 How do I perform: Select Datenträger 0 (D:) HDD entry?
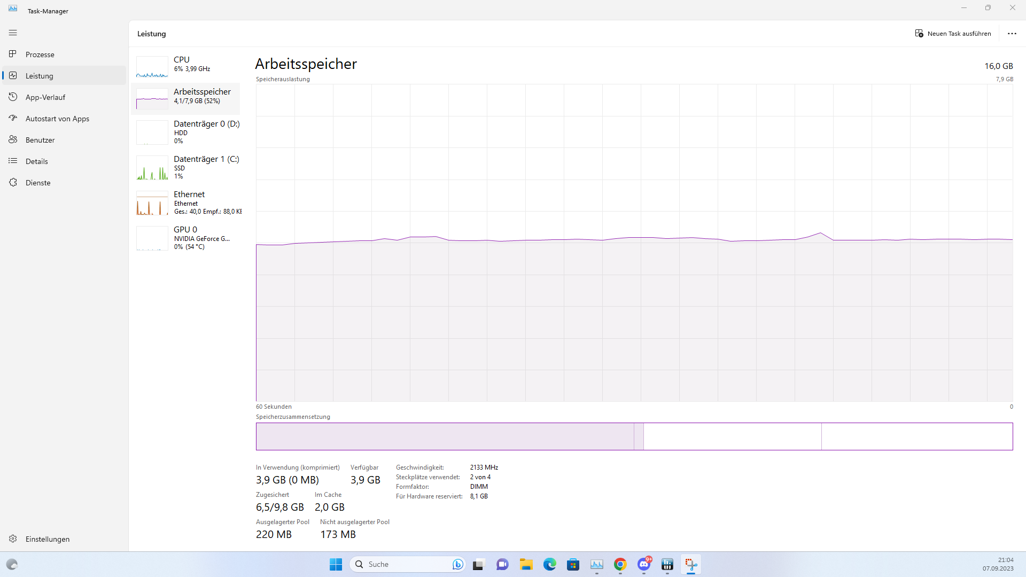(x=187, y=132)
